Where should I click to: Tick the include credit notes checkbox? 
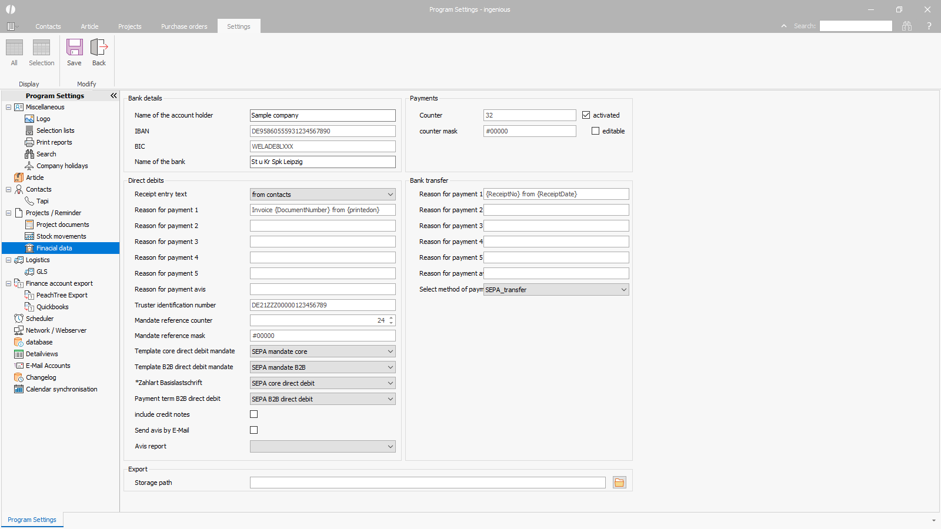[254, 414]
